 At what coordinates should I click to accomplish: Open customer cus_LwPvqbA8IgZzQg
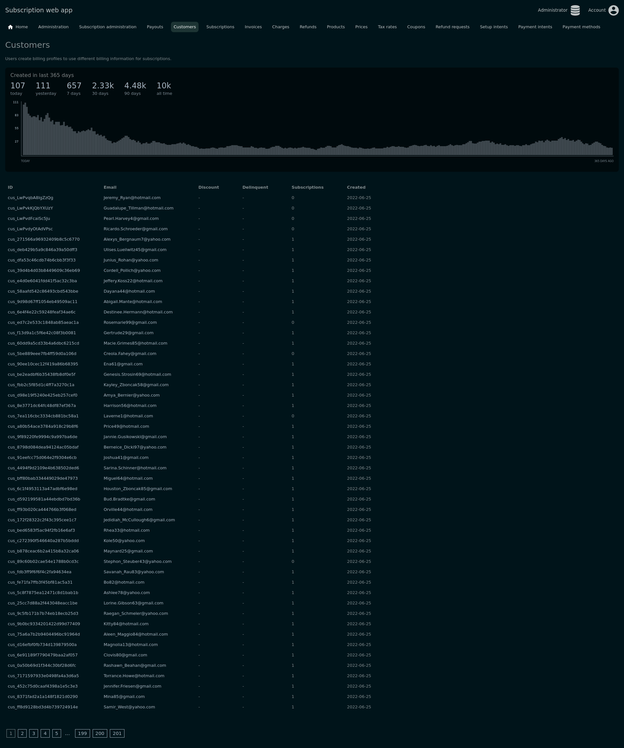[x=30, y=198]
